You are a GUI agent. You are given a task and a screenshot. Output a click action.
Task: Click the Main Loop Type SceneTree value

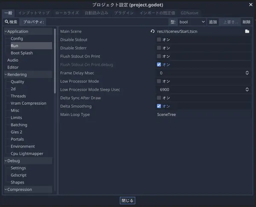(166, 115)
